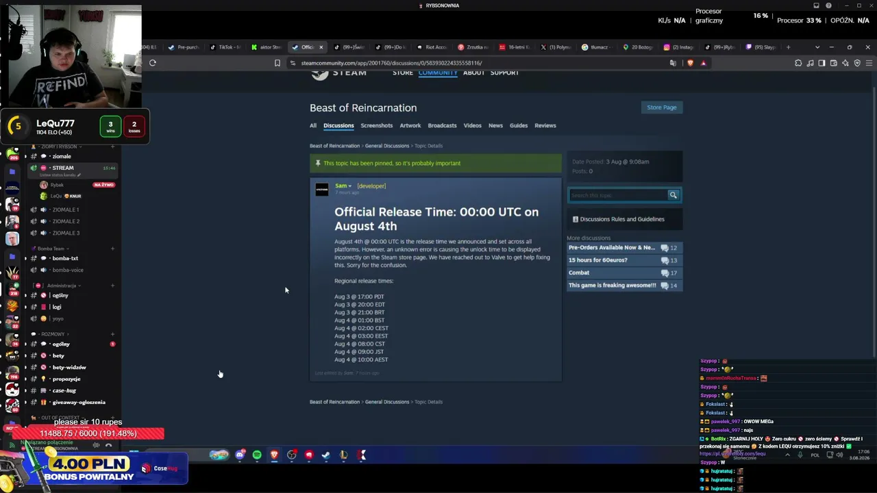Click the Store Page button
The image size is (877, 493).
662,108
